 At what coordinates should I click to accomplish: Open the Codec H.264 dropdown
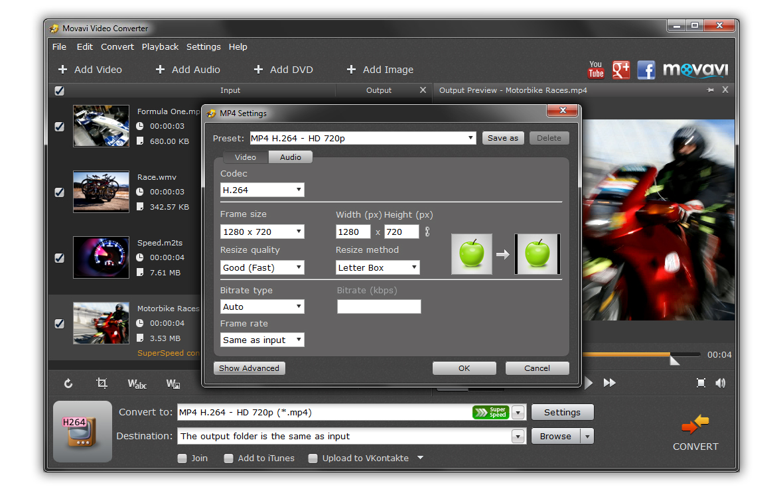pos(262,190)
